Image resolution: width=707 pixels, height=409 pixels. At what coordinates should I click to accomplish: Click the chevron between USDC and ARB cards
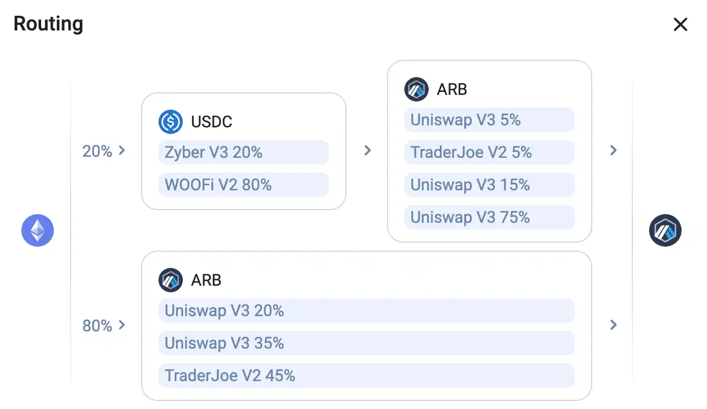[367, 150]
